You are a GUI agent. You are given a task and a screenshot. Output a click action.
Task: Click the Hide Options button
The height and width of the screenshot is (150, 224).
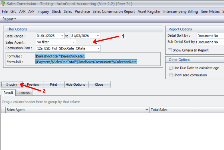coord(75,85)
